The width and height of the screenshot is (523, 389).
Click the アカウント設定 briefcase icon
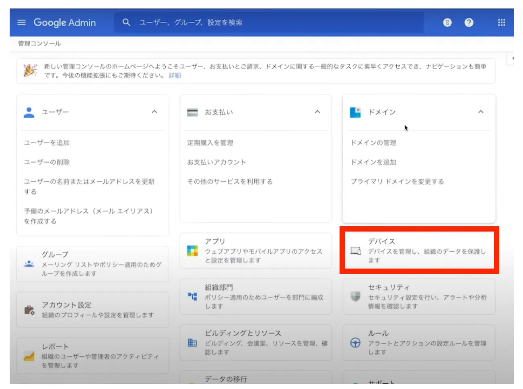tap(29, 310)
